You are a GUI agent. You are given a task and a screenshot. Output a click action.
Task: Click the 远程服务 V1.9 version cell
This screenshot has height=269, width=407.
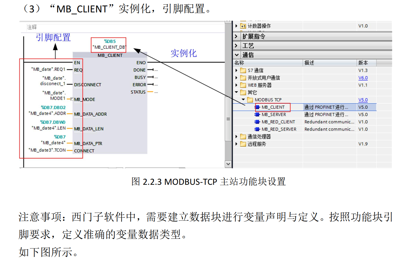pyautogui.click(x=363, y=144)
